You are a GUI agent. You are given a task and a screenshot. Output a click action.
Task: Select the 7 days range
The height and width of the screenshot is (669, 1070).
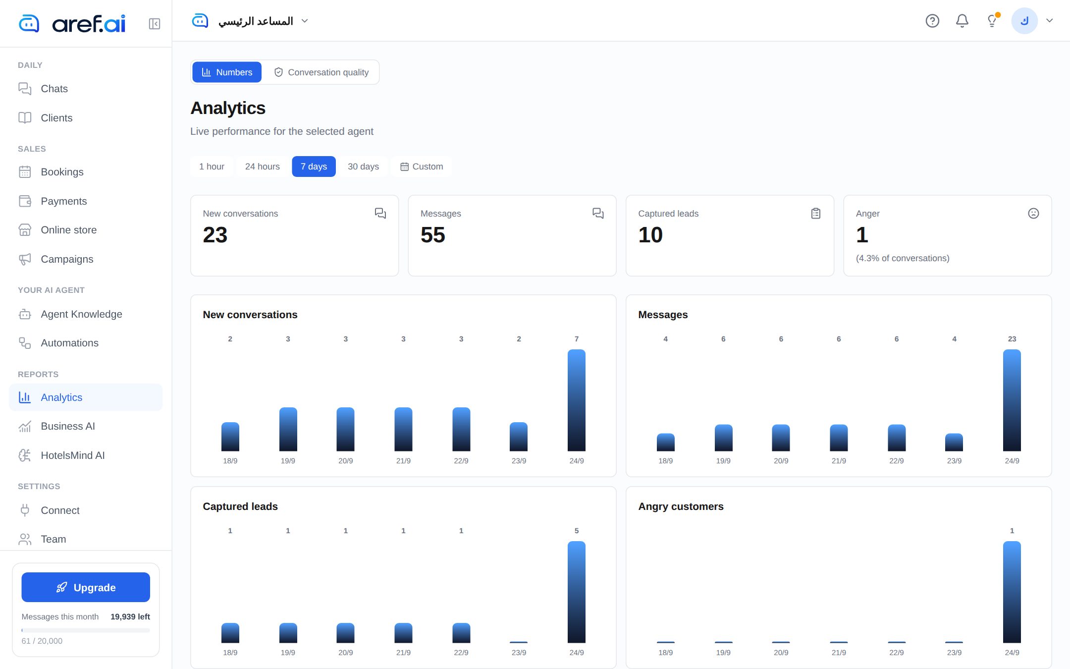pos(314,167)
